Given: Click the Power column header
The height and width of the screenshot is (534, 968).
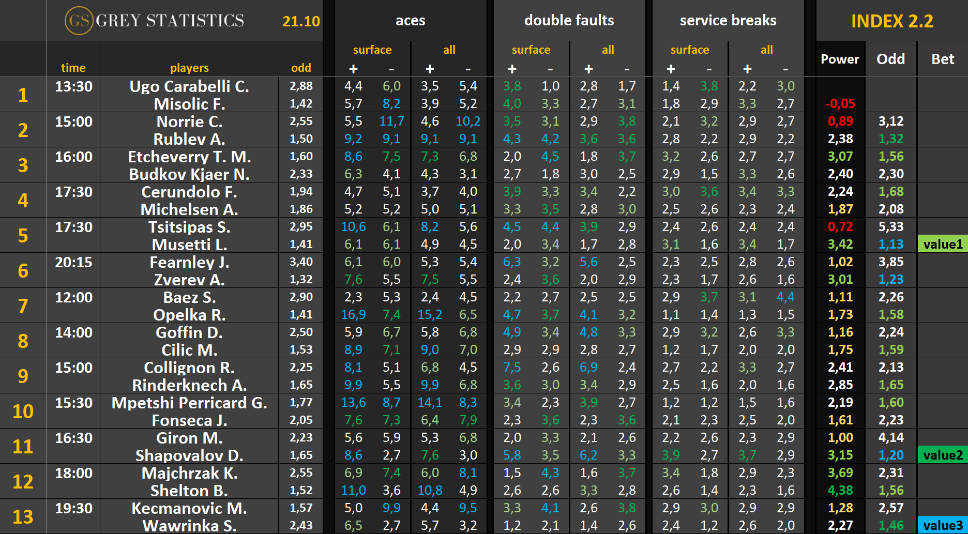Looking at the screenshot, I should [840, 59].
